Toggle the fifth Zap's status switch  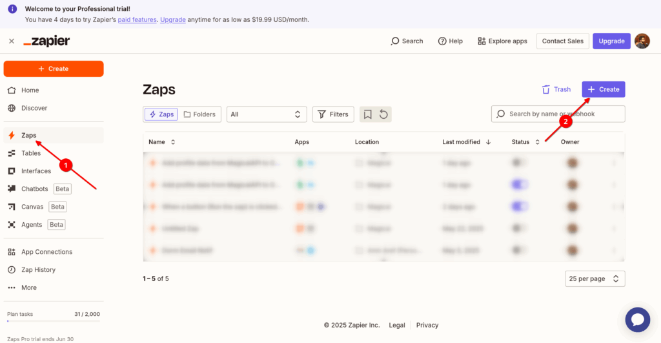pyautogui.click(x=519, y=250)
